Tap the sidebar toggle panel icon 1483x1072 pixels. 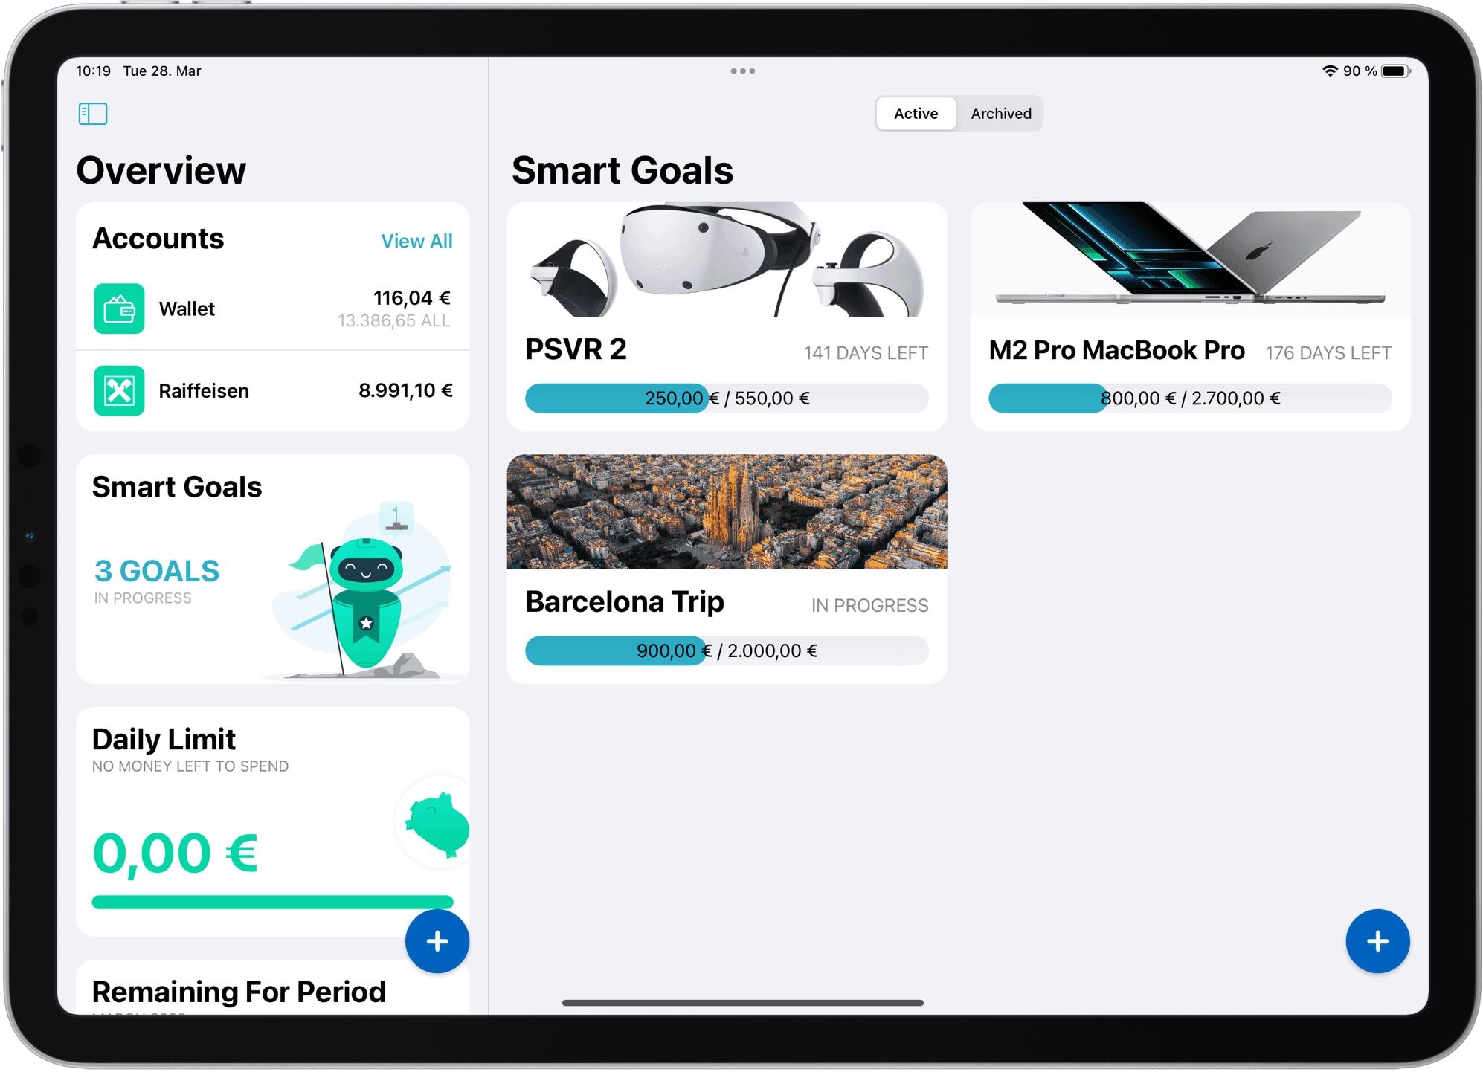click(92, 113)
